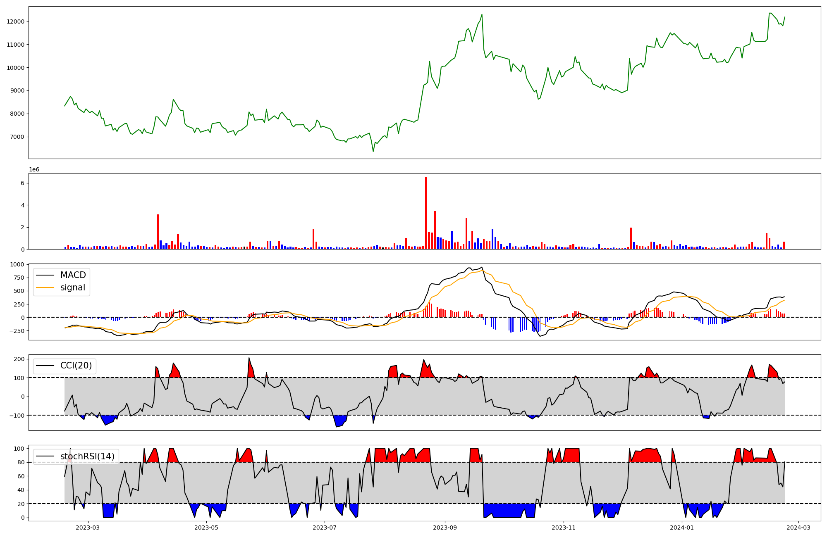
Task: Click the stochRSI(14) legend label
Action: pos(87,456)
